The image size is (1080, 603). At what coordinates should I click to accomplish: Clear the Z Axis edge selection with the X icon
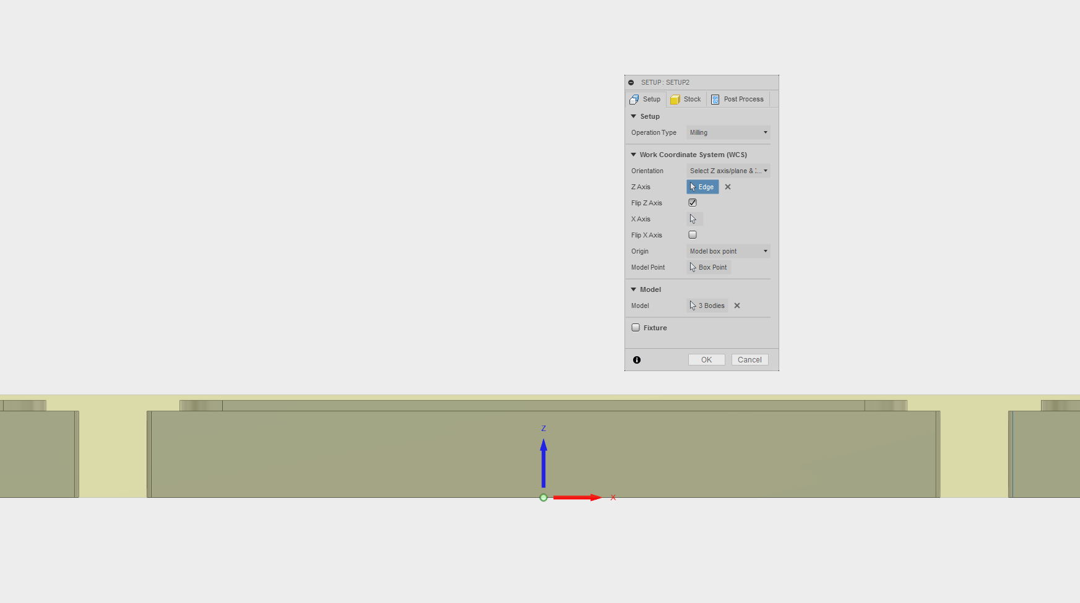(x=727, y=187)
